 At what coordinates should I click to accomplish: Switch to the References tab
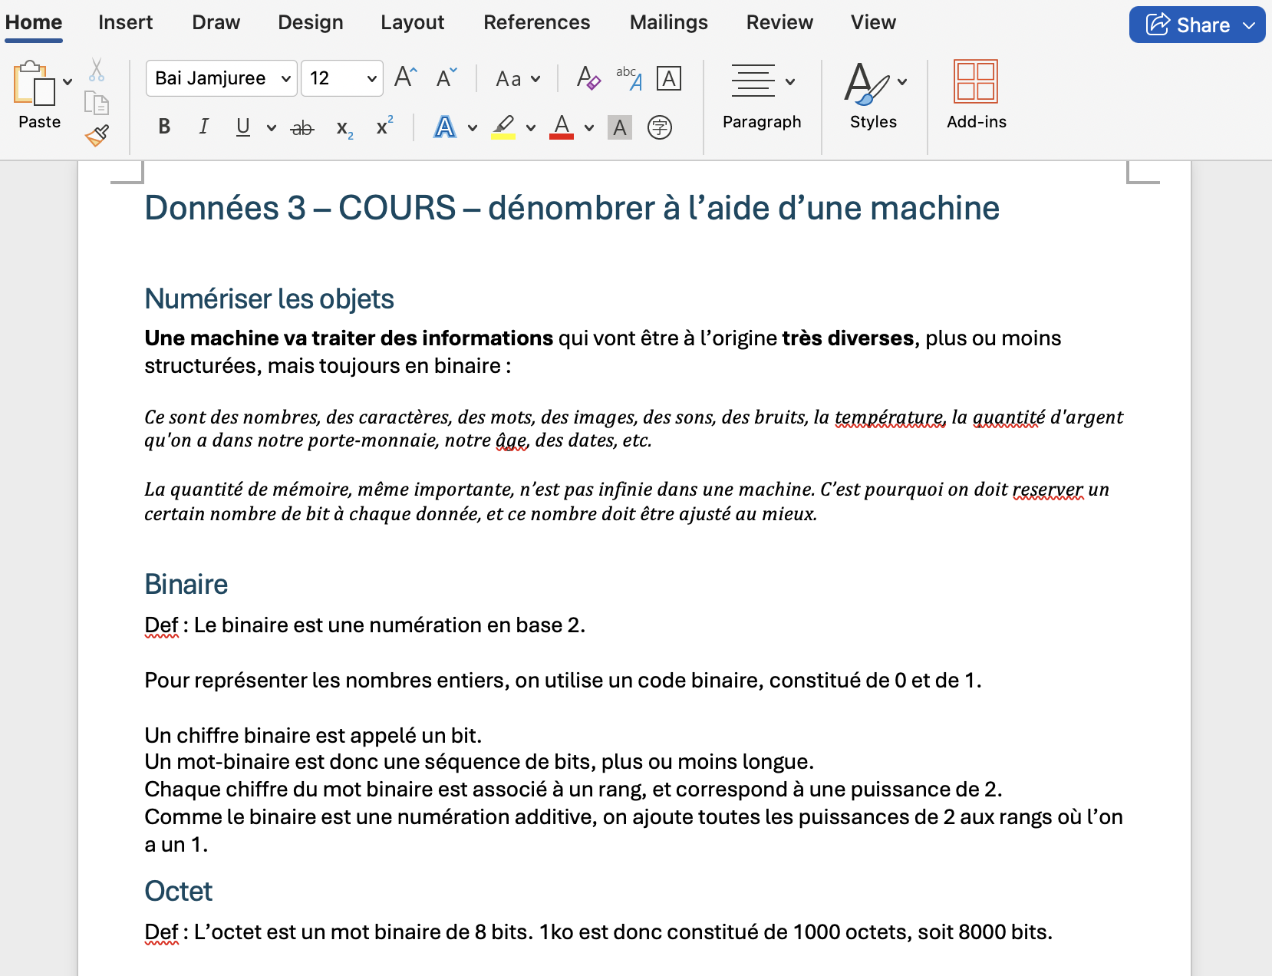pos(536,22)
